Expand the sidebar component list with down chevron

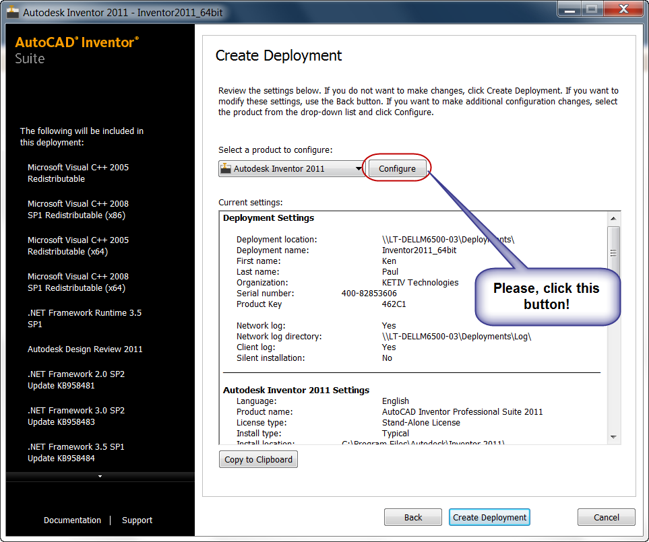(100, 477)
